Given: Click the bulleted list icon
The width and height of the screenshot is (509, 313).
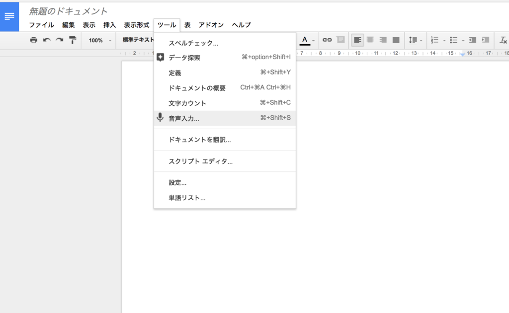Looking at the screenshot, I should [453, 40].
